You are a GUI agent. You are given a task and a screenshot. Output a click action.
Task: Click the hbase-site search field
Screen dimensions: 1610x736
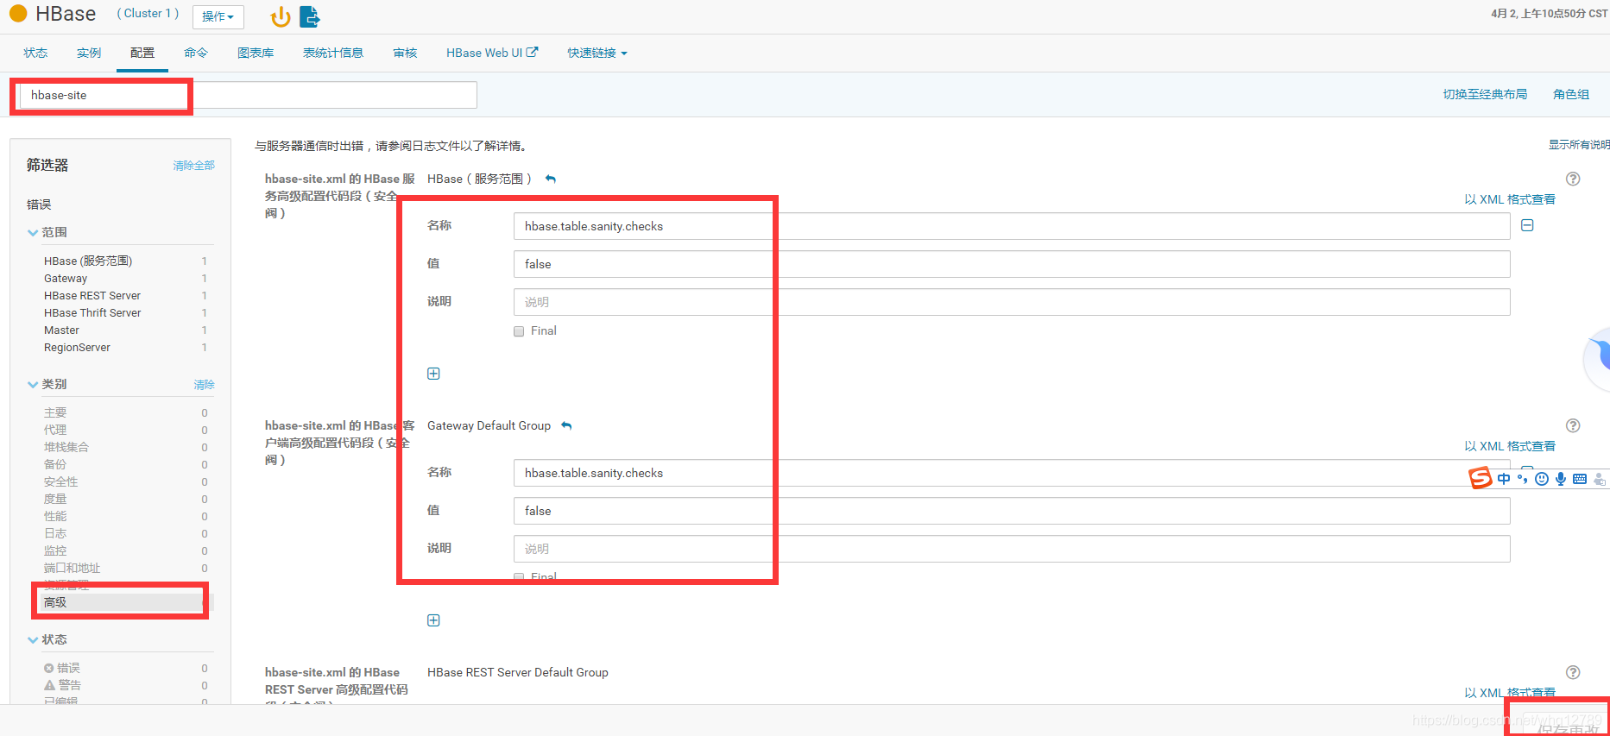(248, 95)
